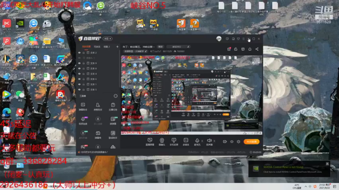Click the unlock icon in top-right toolbar
Image resolution: width=339 pixels, height=190 pixels.
(x=236, y=49)
